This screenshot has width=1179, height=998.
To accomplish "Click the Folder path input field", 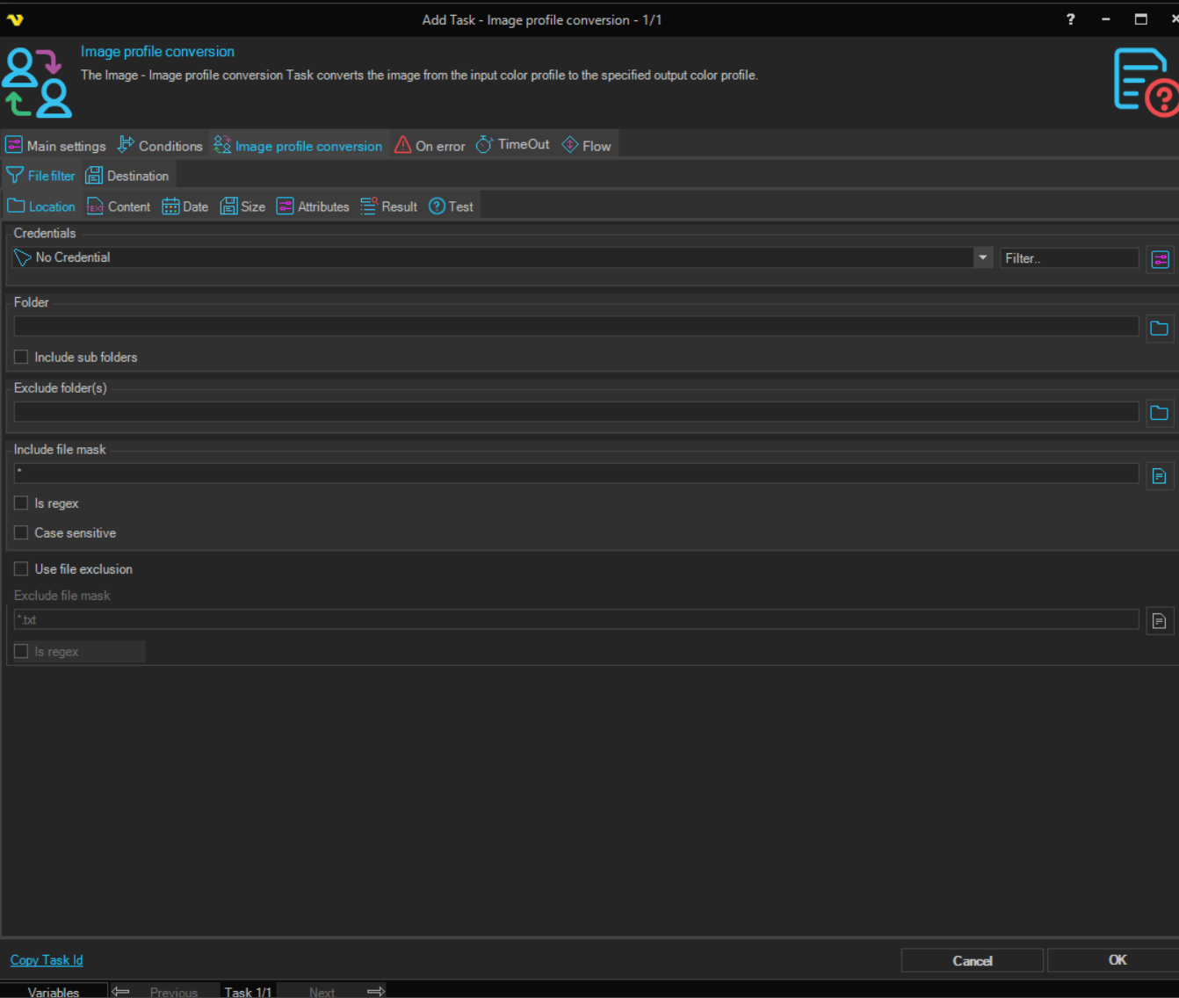I will click(x=575, y=327).
